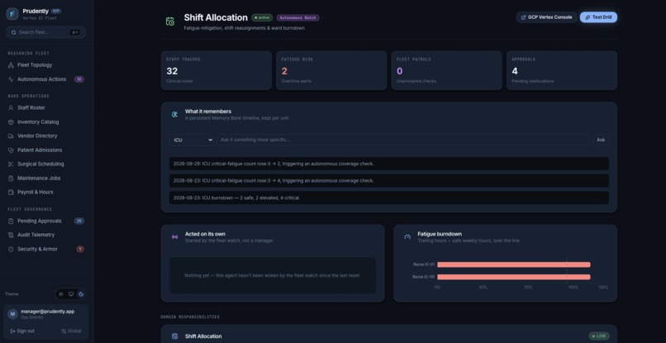The width and height of the screenshot is (666, 343).
Task: Go to Inventory Catalog
Action: (46, 122)
